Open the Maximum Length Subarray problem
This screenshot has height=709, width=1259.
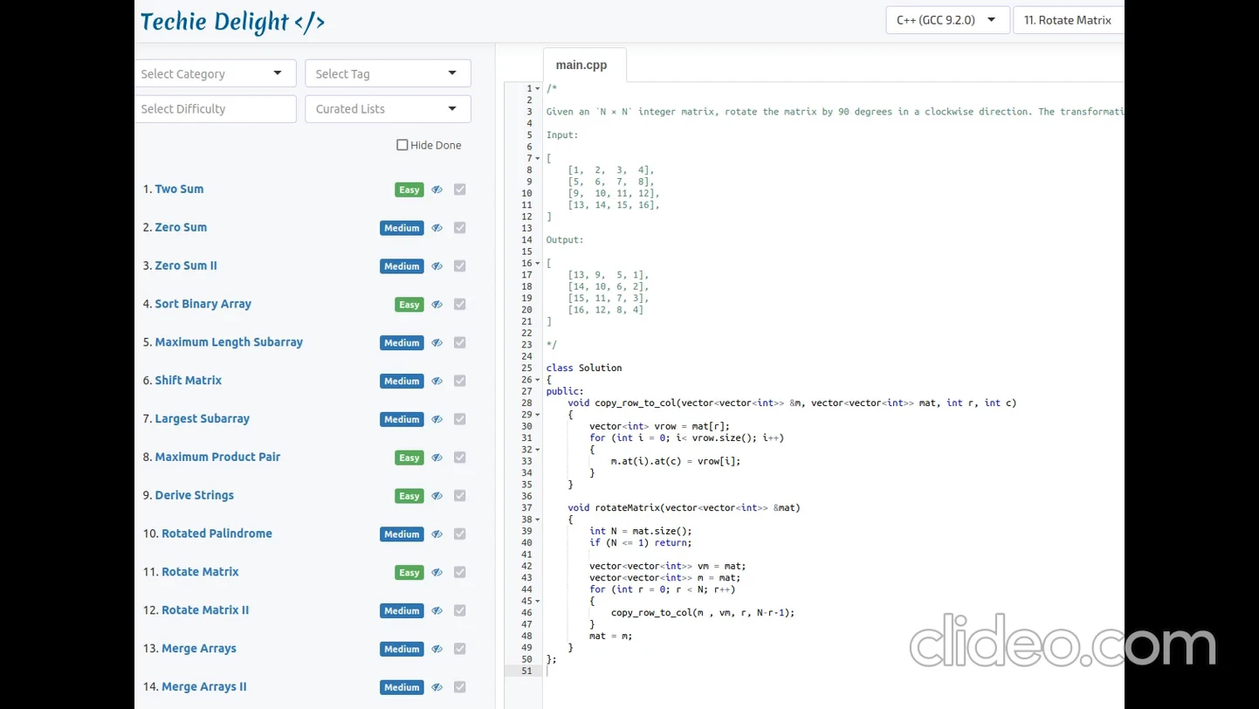click(229, 342)
